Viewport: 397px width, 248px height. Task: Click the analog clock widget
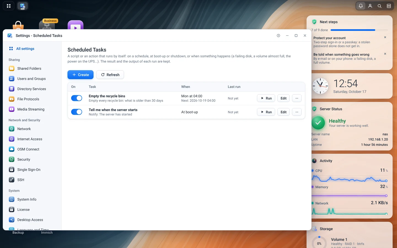320,86
